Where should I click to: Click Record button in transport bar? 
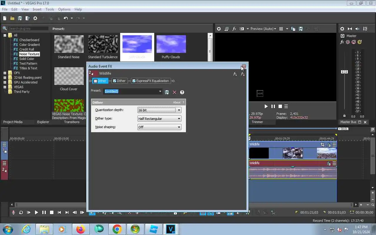13,212
